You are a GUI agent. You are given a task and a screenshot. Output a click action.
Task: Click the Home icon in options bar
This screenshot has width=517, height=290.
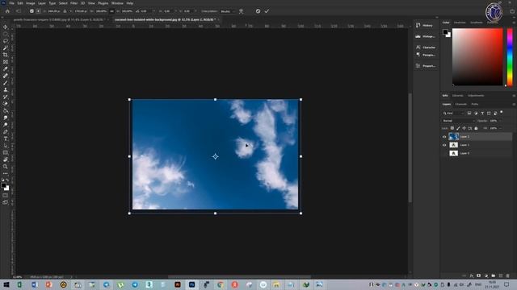coord(7,11)
